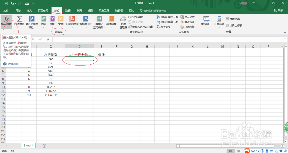Open the Watch Window (监视窗口)
The width and height of the screenshot is (288, 153).
point(206,20)
